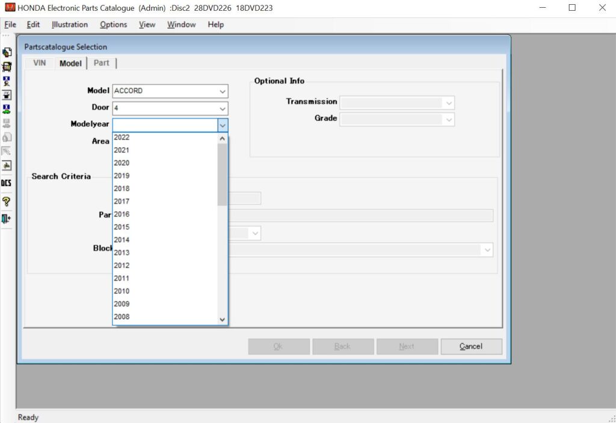
Task: Open the Options menu
Action: 113,25
